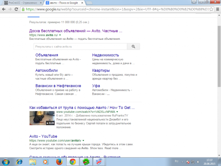Click the Результаты с сайта avito.ru search field

point(80,46)
